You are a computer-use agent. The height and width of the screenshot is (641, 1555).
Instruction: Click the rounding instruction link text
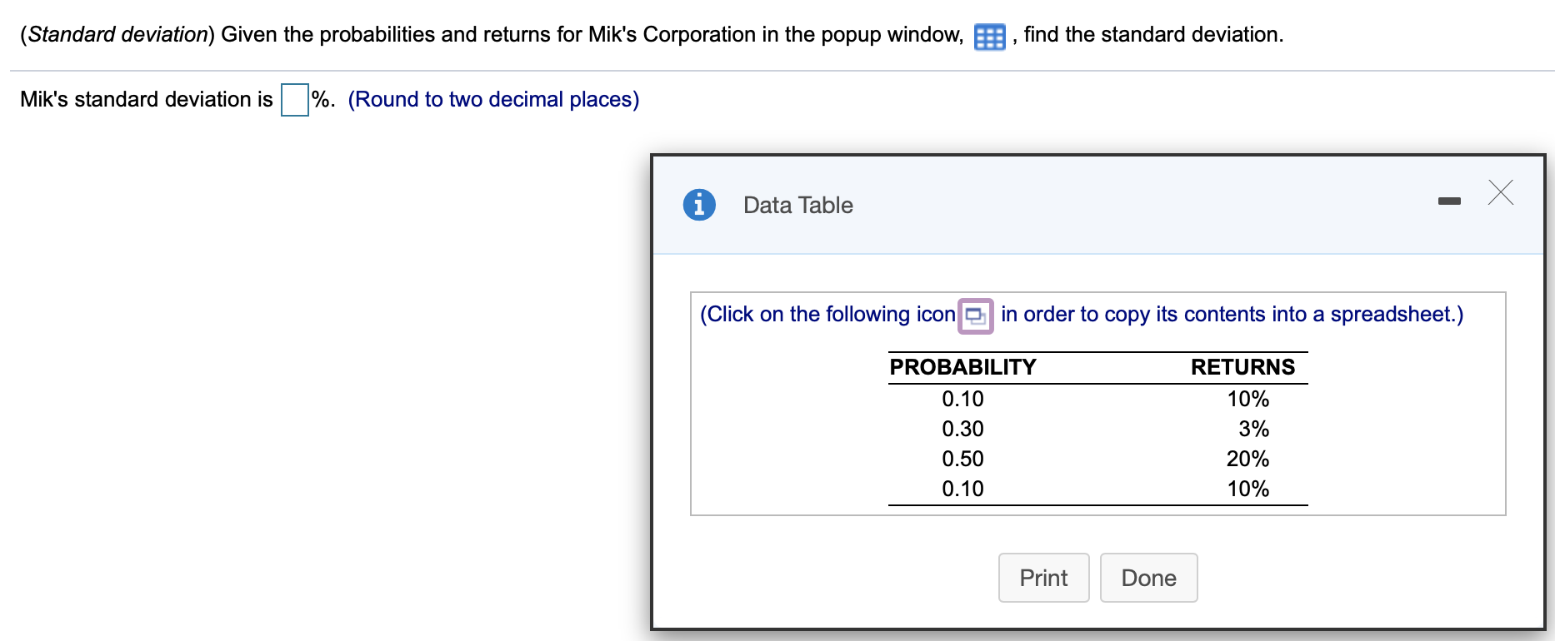pyautogui.click(x=493, y=99)
